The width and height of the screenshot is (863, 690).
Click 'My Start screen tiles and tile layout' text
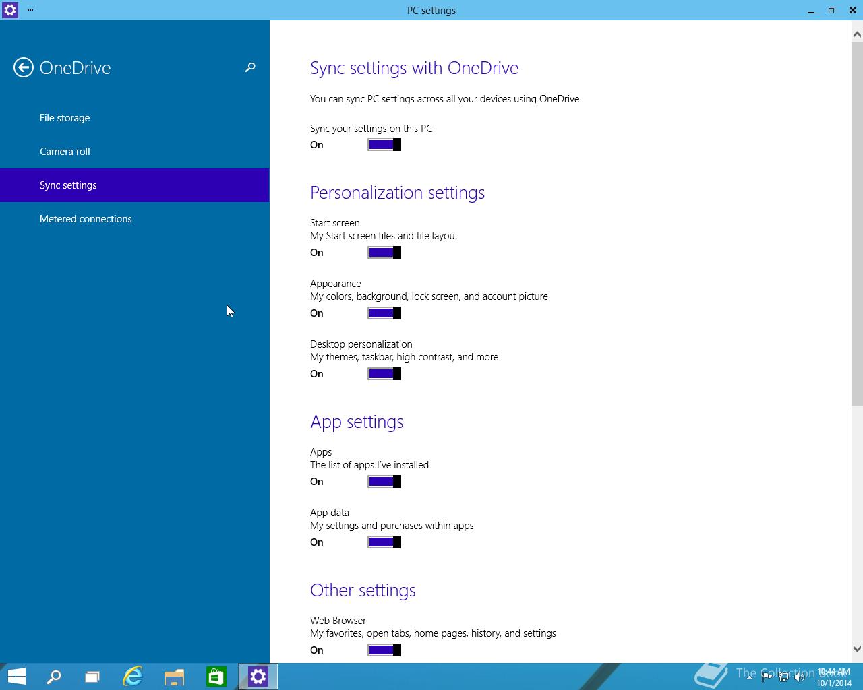384,236
